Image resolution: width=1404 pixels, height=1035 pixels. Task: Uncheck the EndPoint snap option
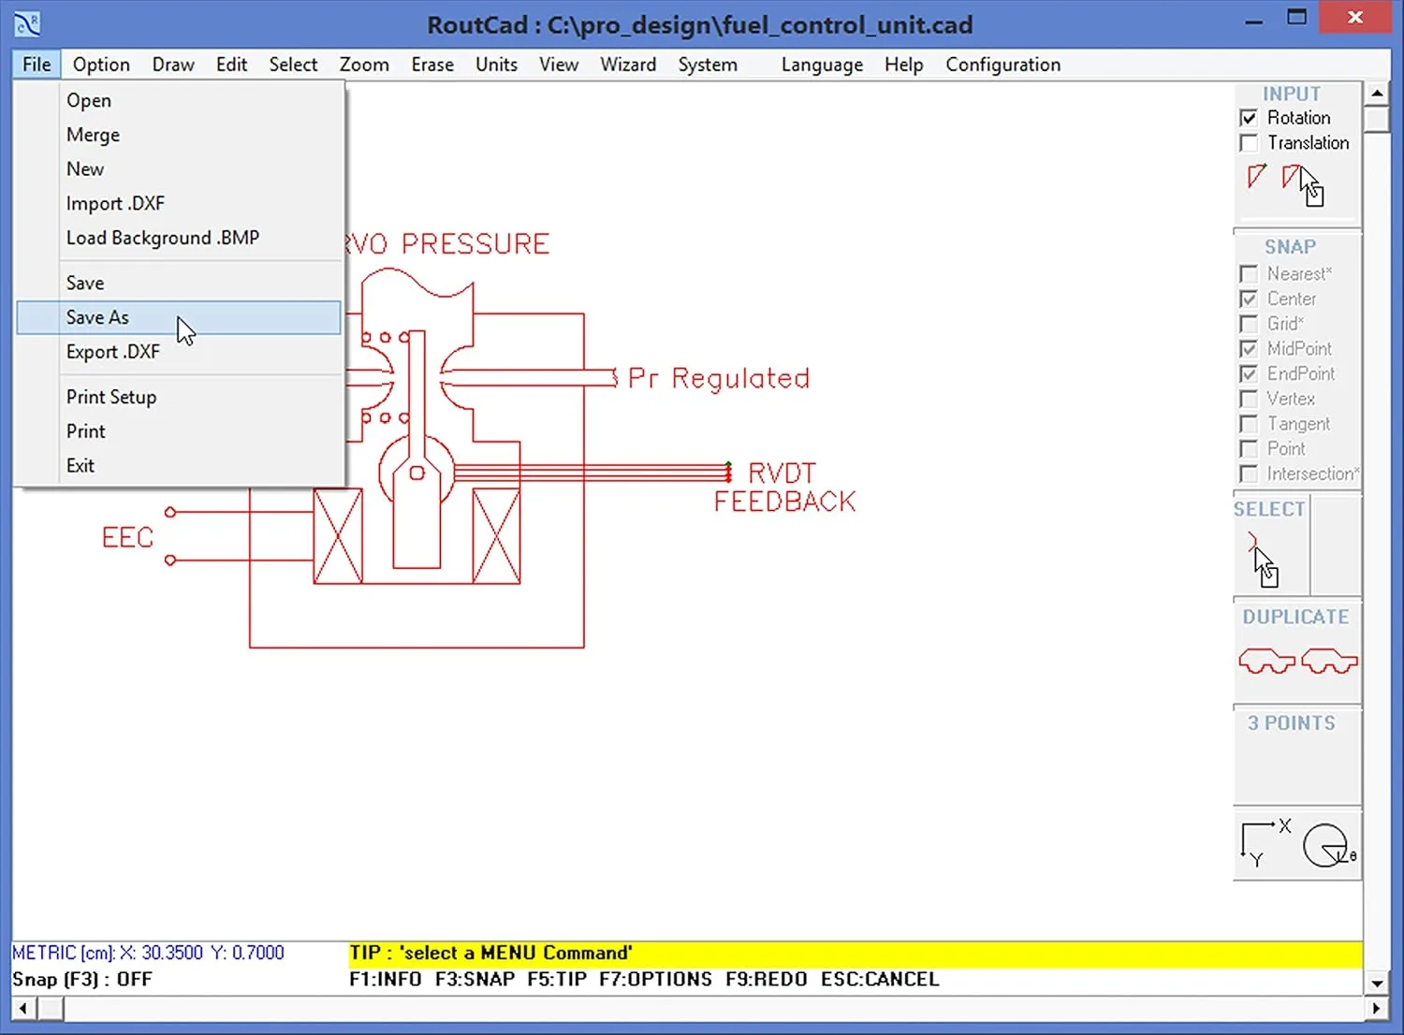(x=1250, y=373)
